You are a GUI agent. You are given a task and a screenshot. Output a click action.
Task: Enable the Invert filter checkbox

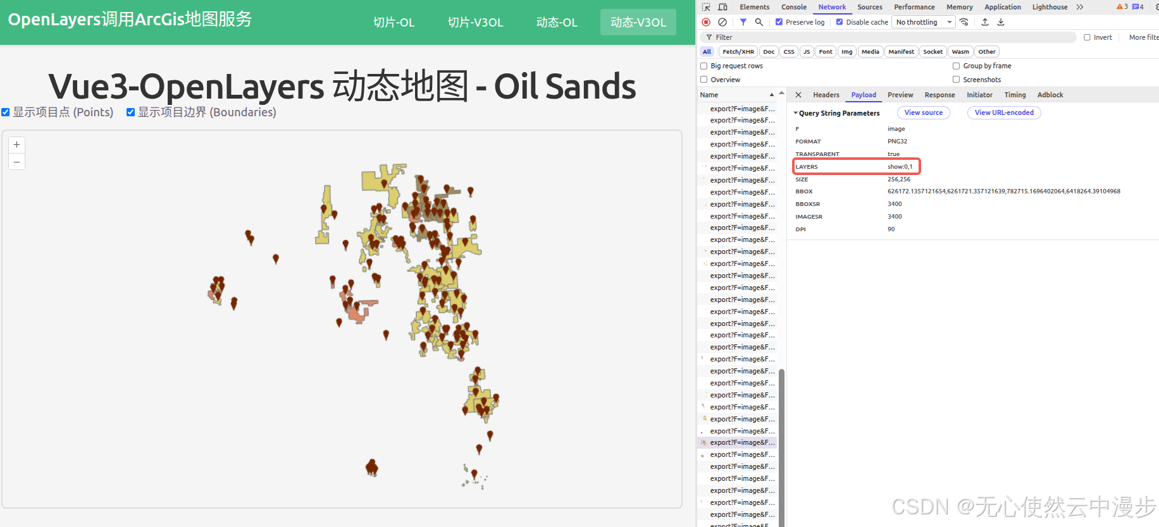(x=1088, y=37)
